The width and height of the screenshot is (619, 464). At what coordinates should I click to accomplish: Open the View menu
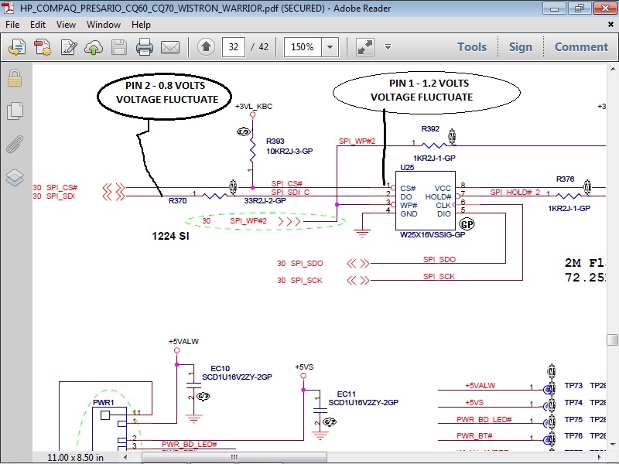(66, 25)
